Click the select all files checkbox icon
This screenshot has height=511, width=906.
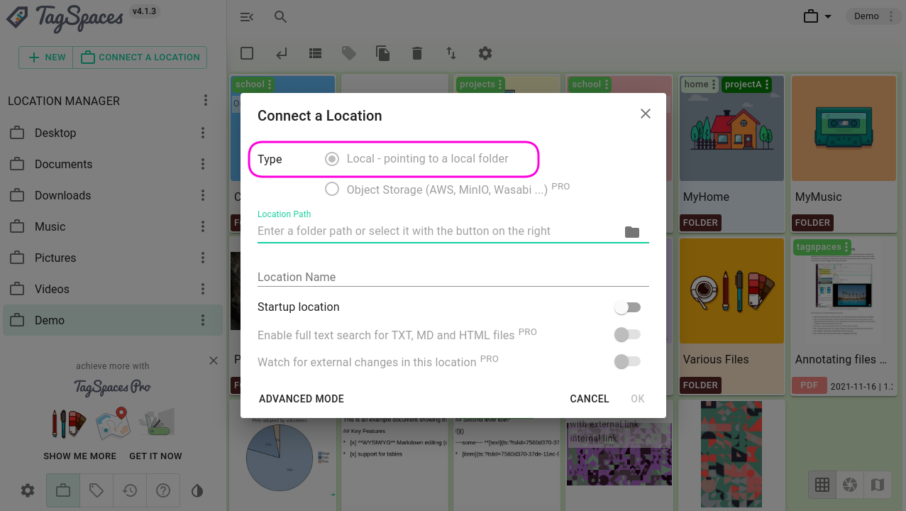[247, 53]
